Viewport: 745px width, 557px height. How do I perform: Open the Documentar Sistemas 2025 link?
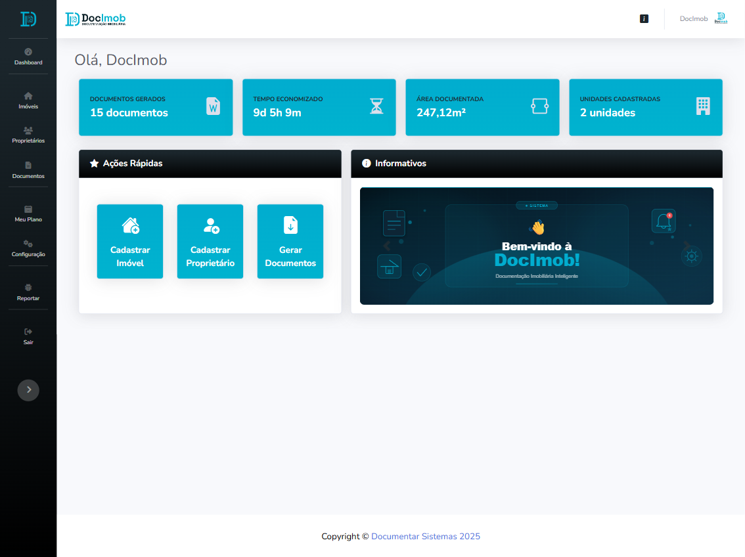click(x=426, y=537)
